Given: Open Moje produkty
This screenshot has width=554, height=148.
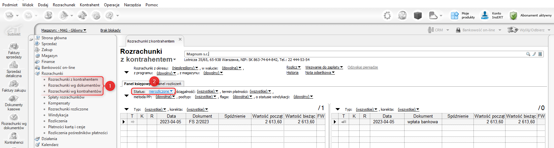Looking at the screenshot, I should point(463,15).
